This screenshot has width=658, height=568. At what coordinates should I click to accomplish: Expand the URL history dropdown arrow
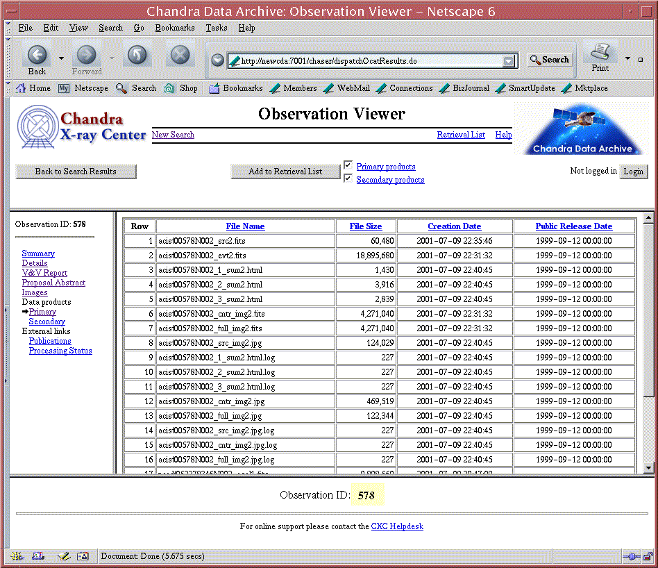tap(510, 61)
